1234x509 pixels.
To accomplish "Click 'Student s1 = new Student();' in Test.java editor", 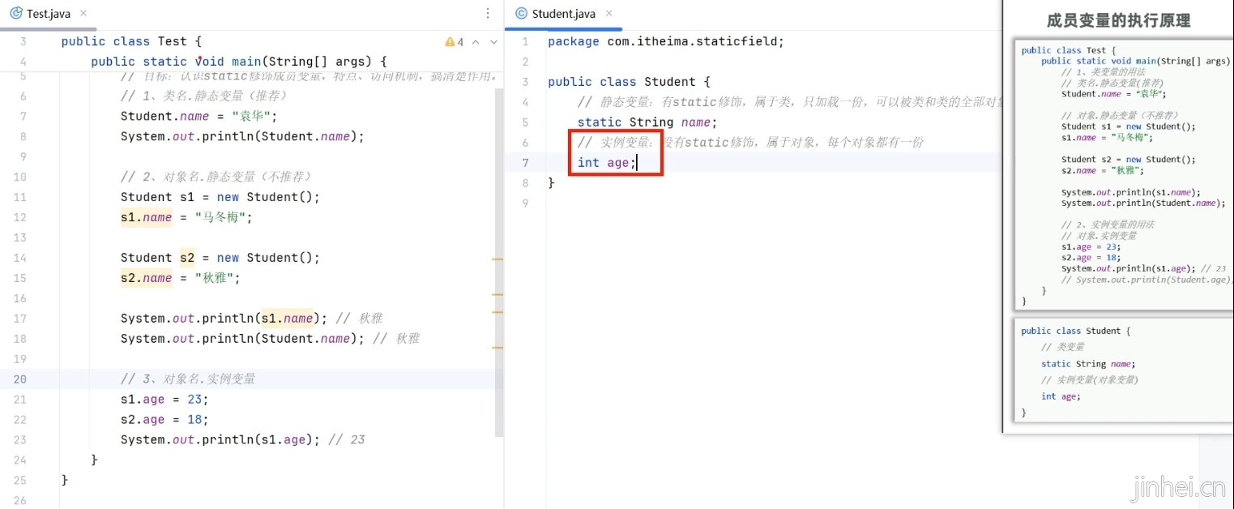I will tap(220, 197).
